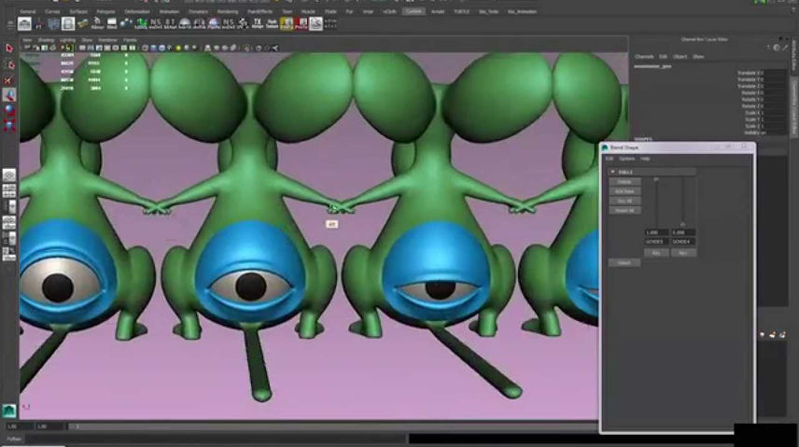Open the Options menu in Blend Shape window
This screenshot has width=799, height=447.
click(626, 159)
